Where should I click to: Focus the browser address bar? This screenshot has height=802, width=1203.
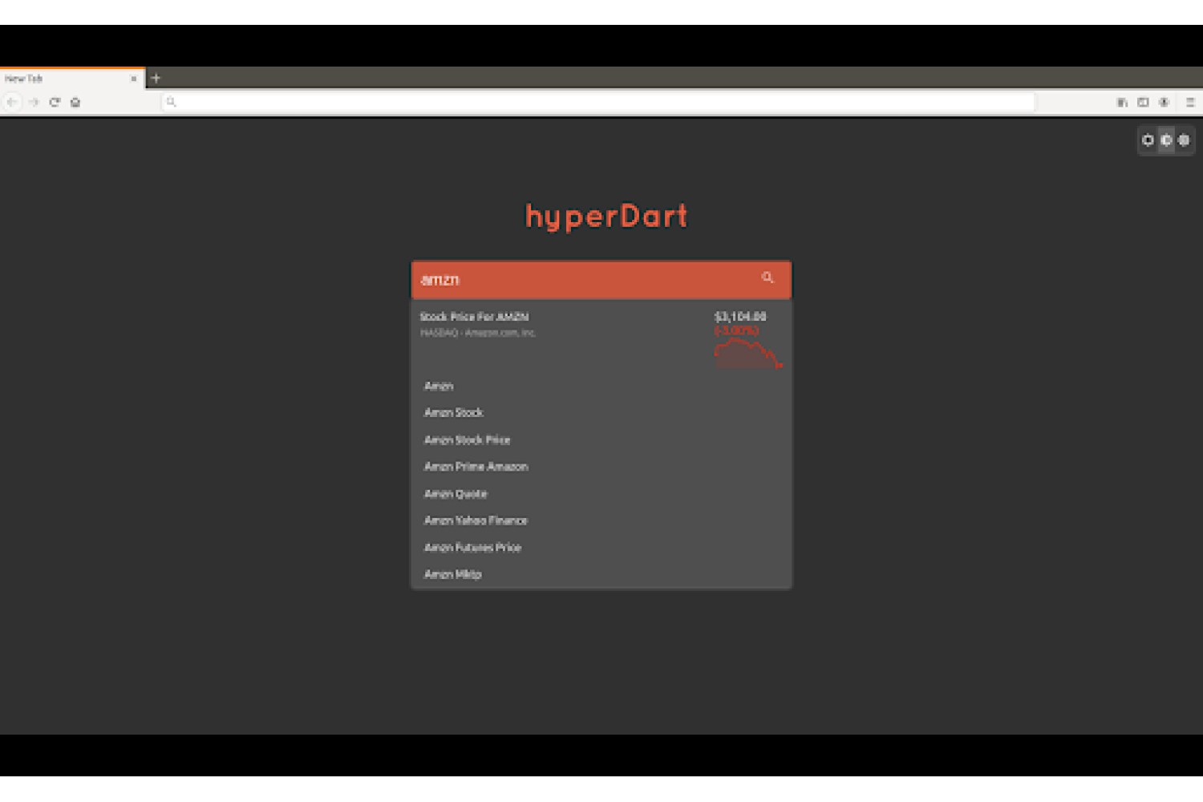(x=599, y=102)
